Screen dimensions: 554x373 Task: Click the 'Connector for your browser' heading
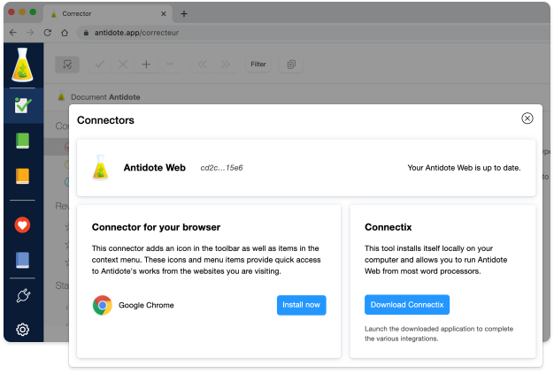coord(156,227)
